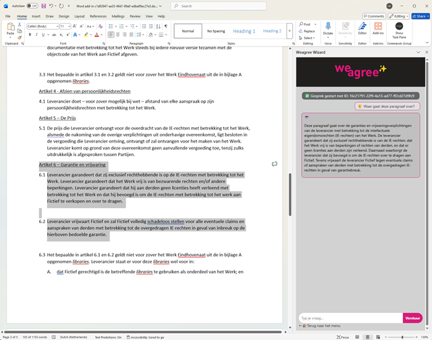432x340 pixels.
Task: Apply subscript formatting
Action: 61,34
